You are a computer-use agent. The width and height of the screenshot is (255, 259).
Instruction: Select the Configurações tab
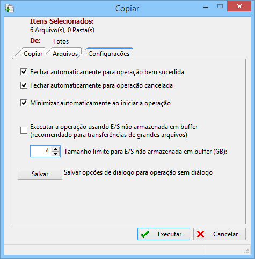(x=108, y=53)
